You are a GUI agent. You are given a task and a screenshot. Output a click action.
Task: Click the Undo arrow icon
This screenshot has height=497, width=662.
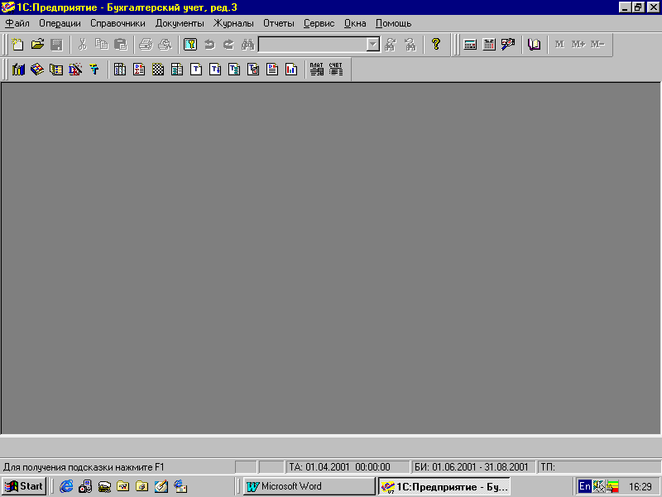pos(209,45)
